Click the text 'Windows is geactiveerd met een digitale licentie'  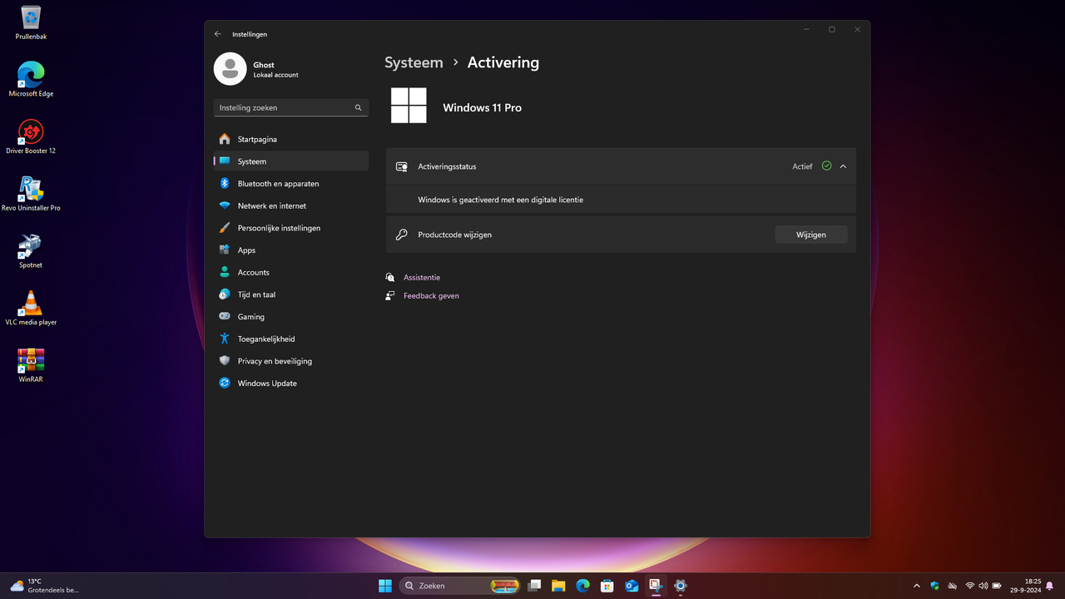[x=500, y=200]
